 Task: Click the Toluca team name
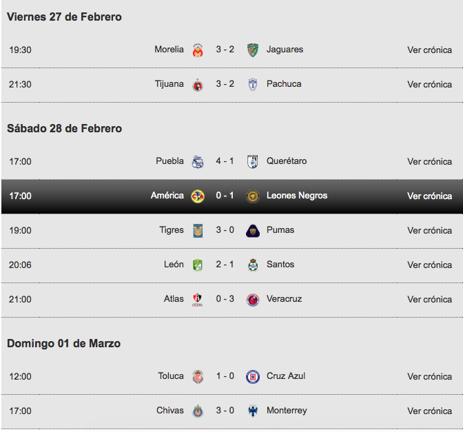(x=171, y=376)
